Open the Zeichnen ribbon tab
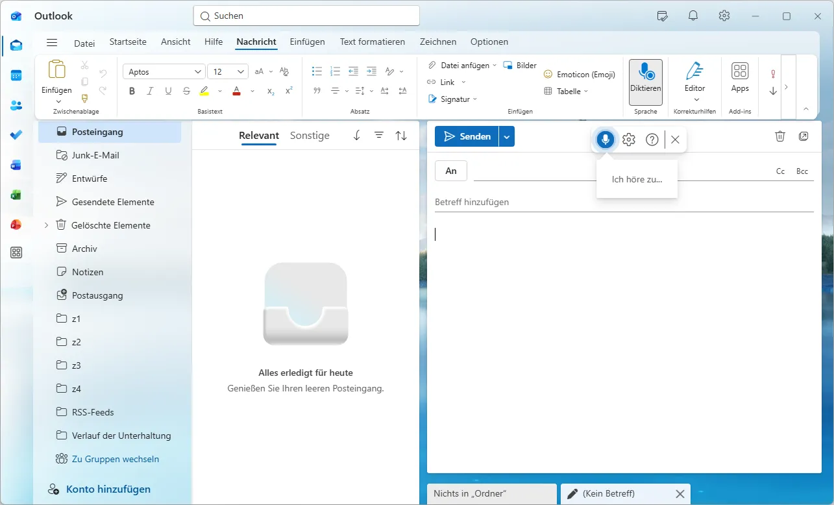The height and width of the screenshot is (505, 834). click(x=438, y=42)
